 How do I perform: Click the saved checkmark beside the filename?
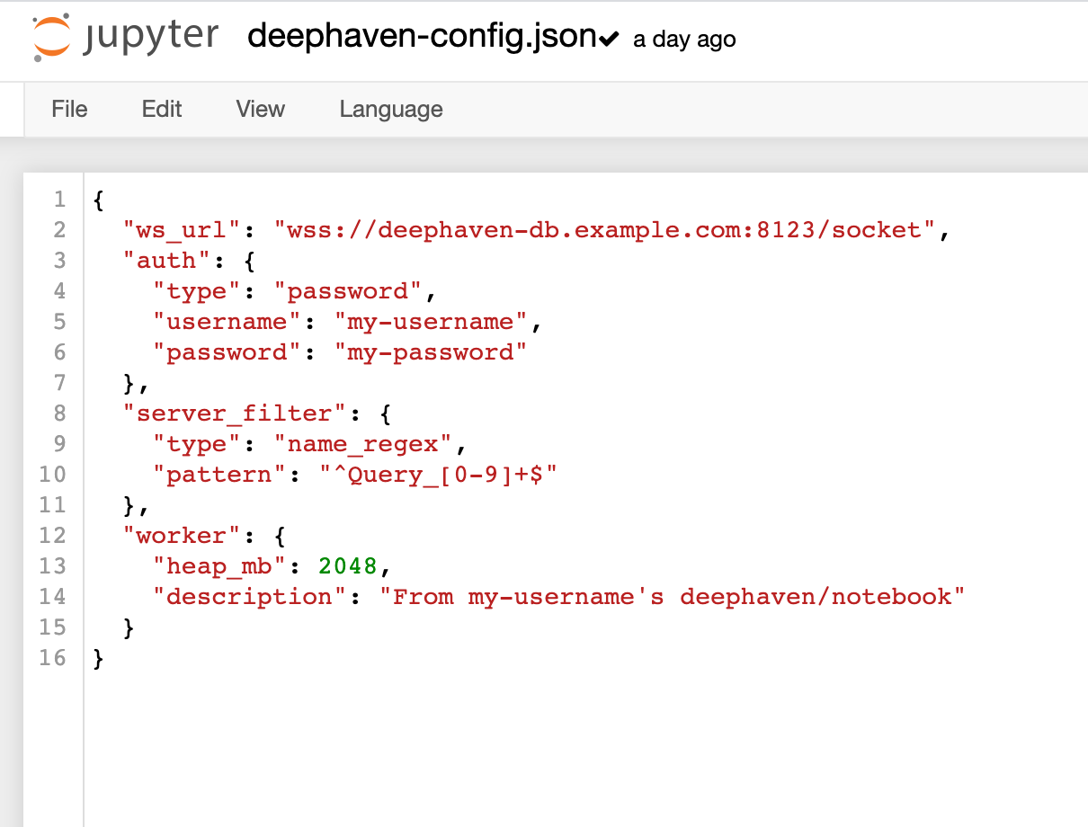[x=609, y=39]
